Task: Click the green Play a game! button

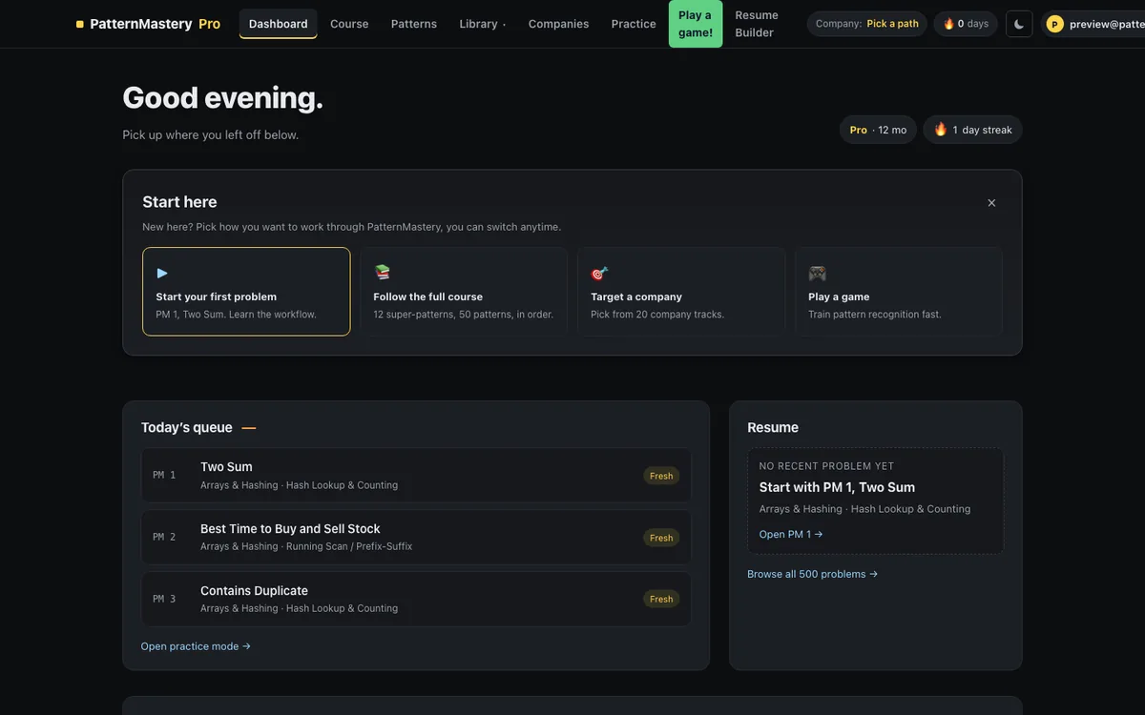Action: coord(696,24)
